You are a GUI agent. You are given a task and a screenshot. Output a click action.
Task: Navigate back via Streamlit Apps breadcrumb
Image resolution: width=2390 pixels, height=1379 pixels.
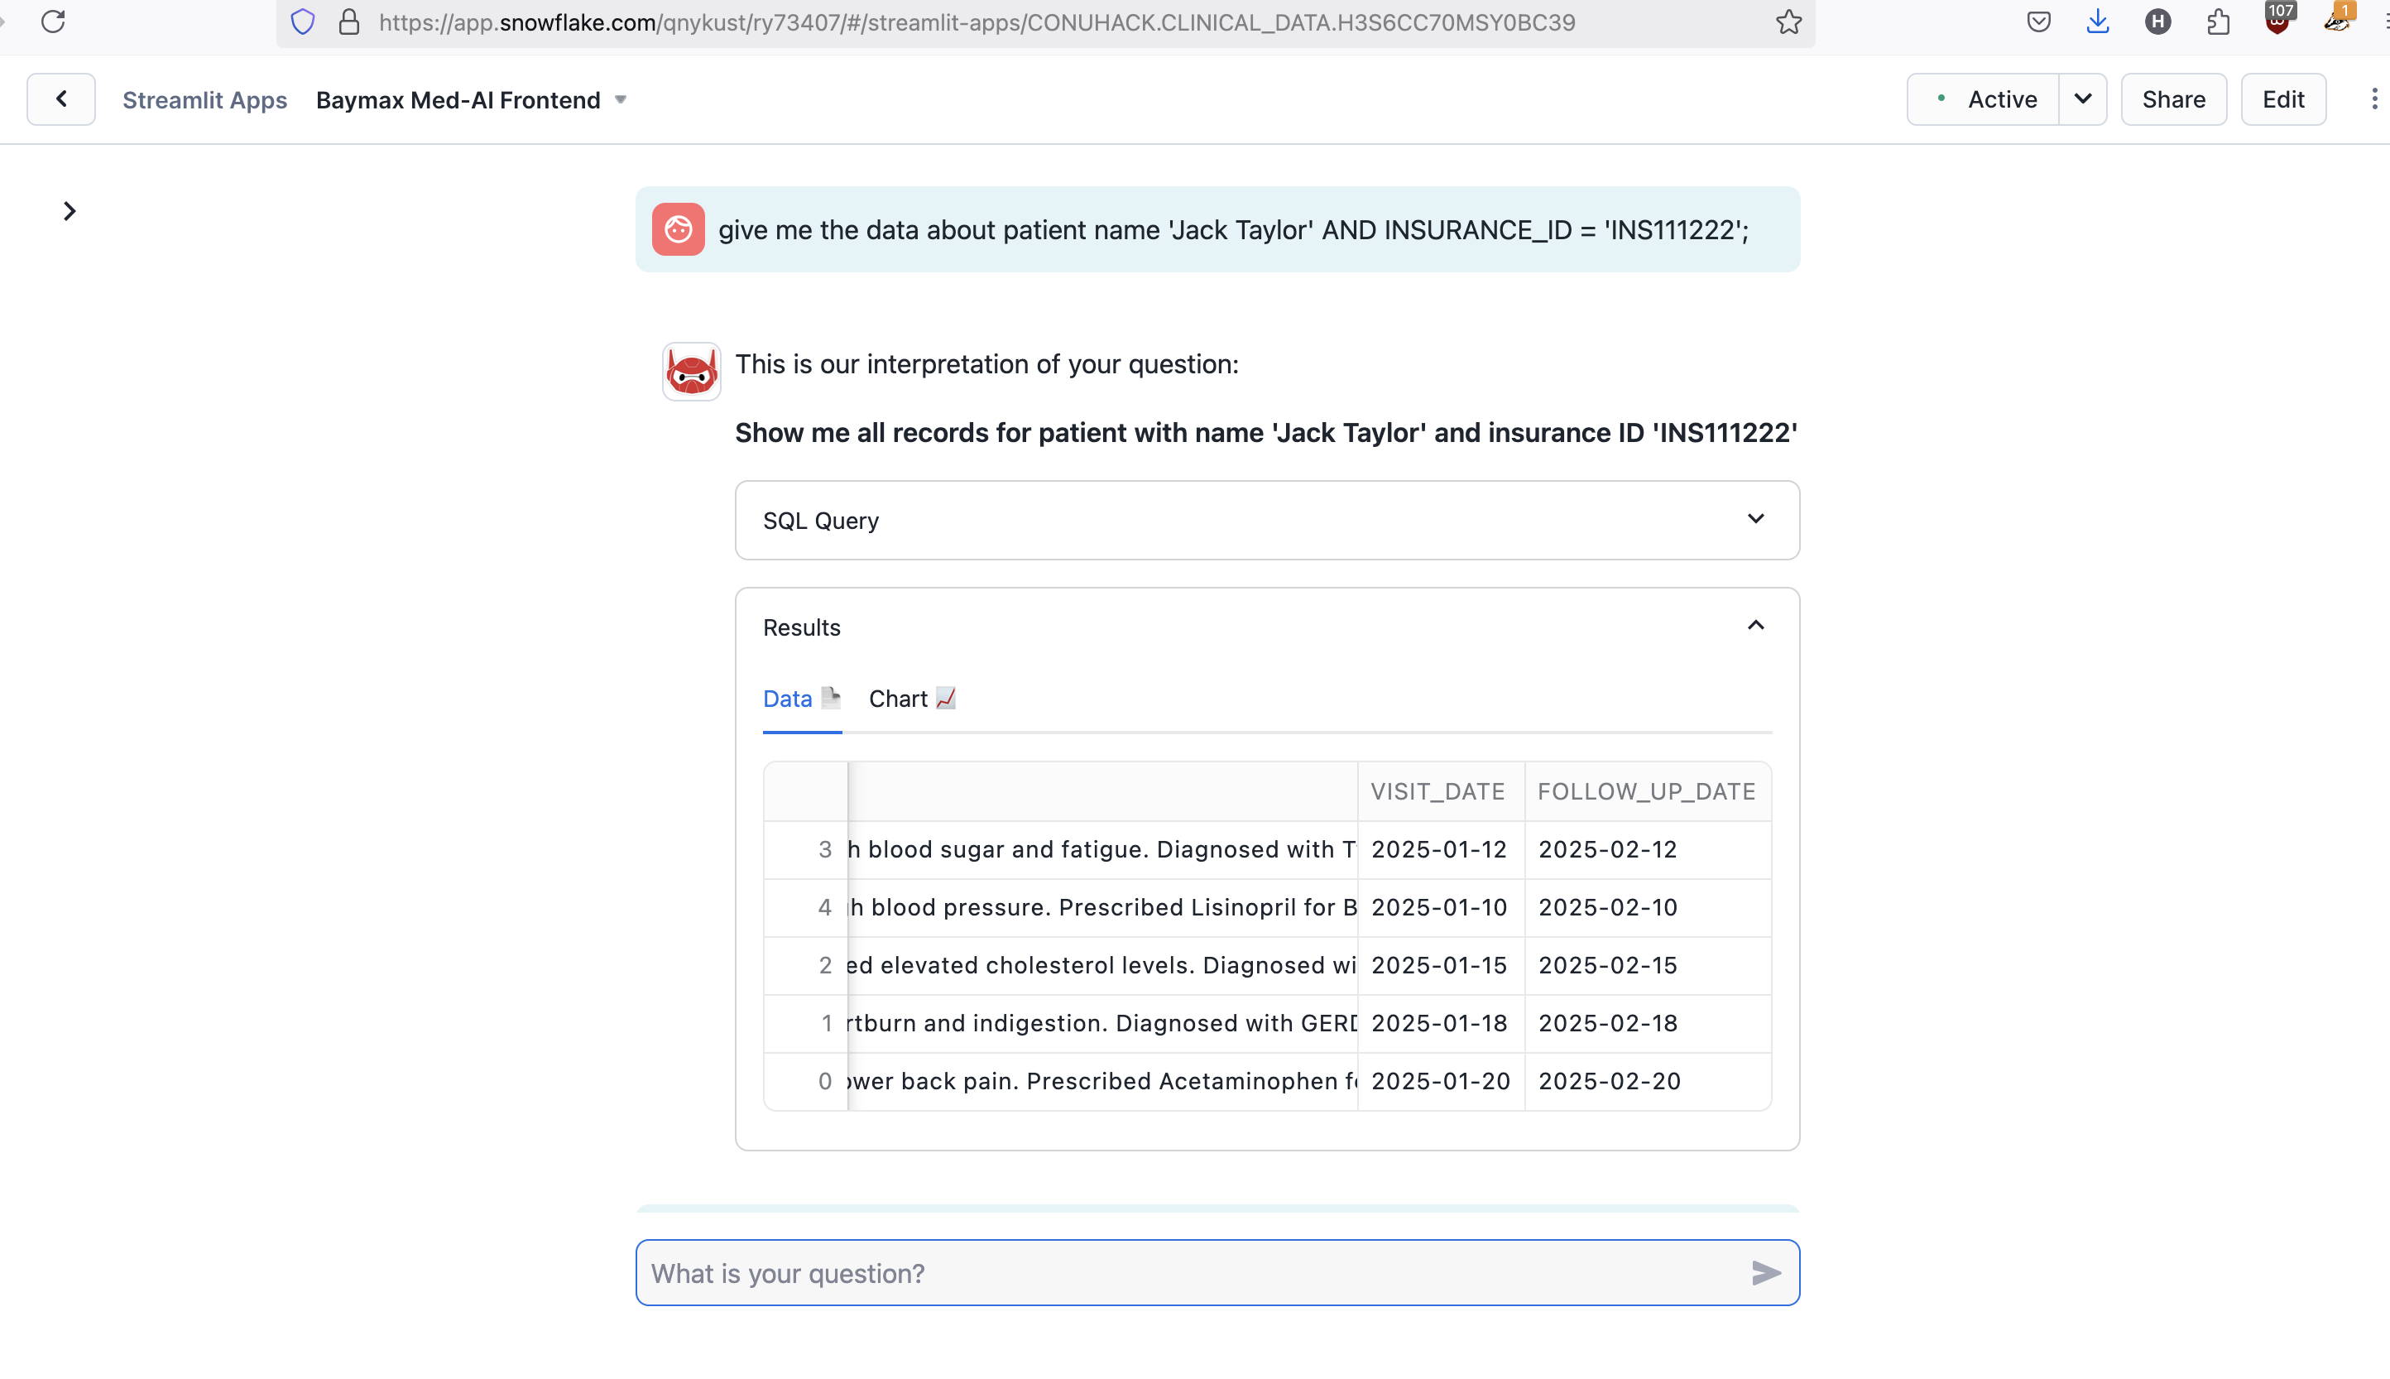204,98
